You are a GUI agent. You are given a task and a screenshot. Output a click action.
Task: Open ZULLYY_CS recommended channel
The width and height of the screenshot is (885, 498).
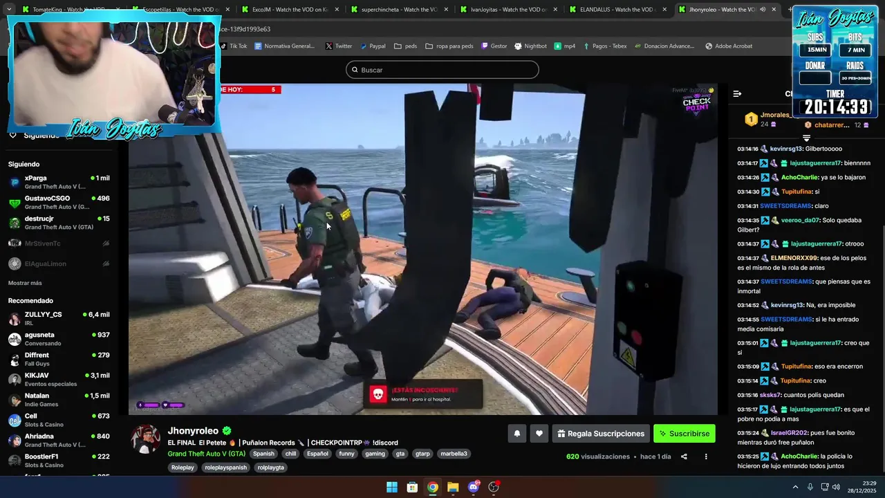(x=59, y=319)
